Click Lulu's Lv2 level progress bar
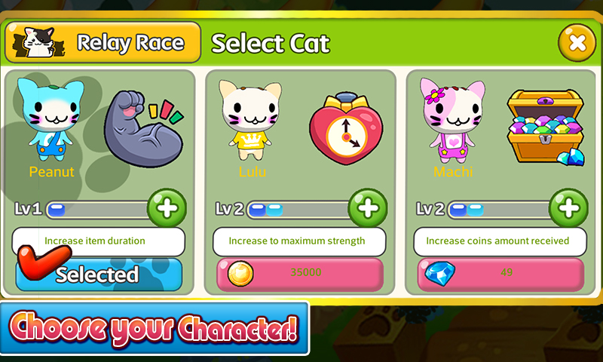Image resolution: width=603 pixels, height=362 pixels. (298, 210)
